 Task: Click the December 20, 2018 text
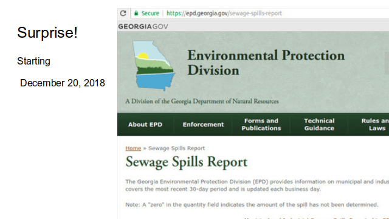63,83
